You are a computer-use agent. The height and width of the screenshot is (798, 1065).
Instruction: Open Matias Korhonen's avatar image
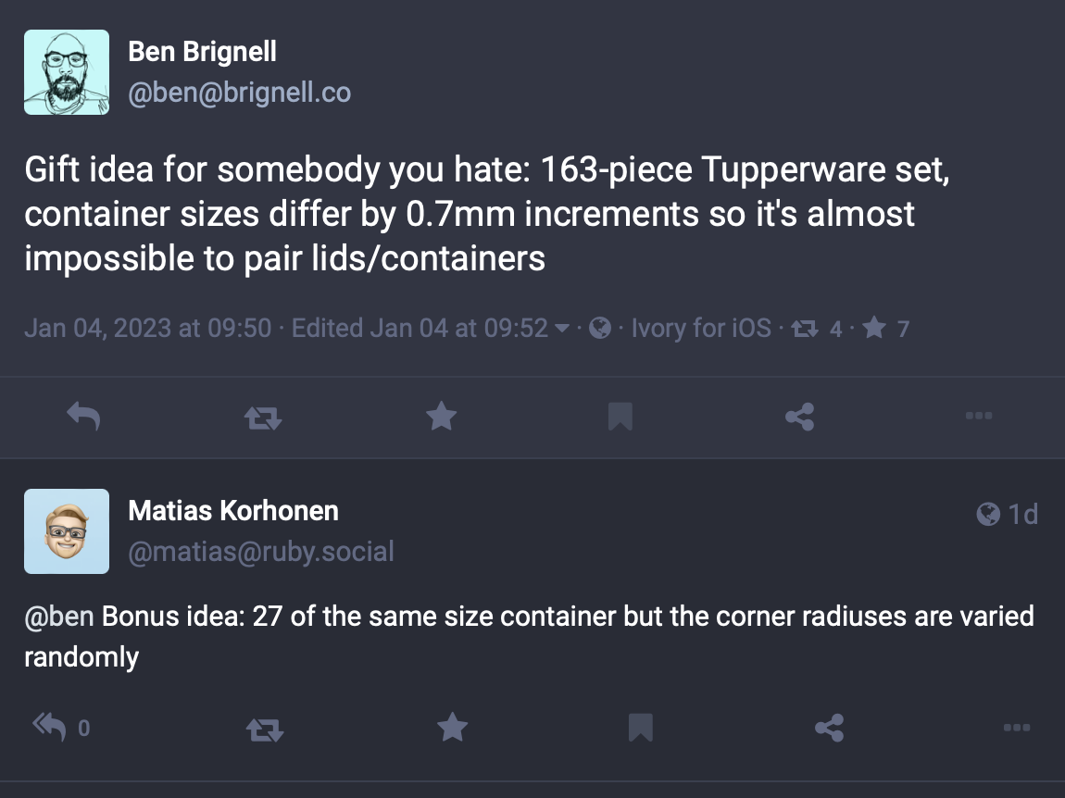[67, 531]
